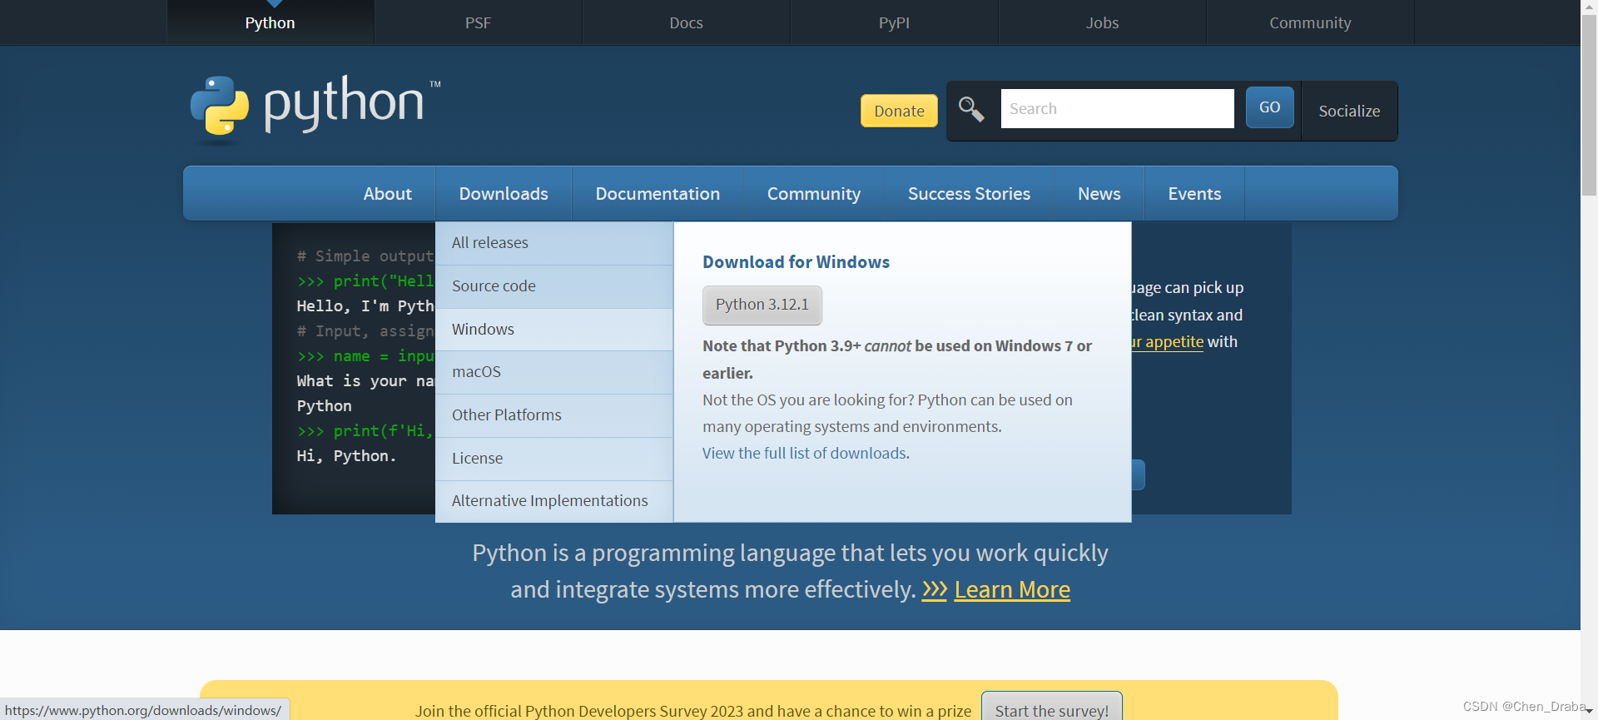Select macOS in Downloads submenu
1598x720 pixels.
[x=554, y=372]
